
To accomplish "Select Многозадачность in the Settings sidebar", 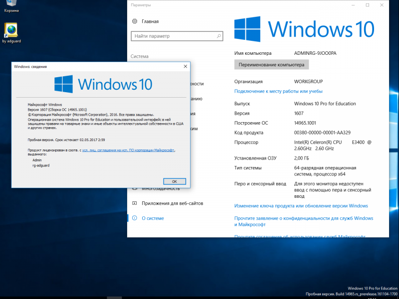I will 161,189.
